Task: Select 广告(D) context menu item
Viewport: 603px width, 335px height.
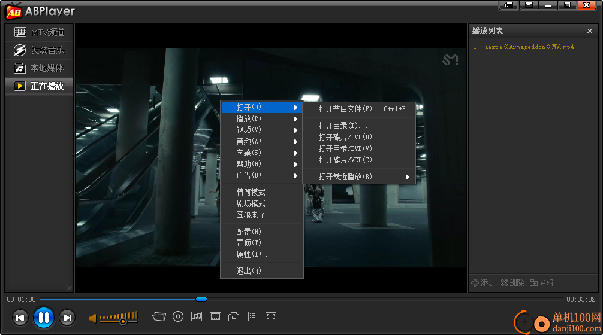Action: click(x=262, y=175)
